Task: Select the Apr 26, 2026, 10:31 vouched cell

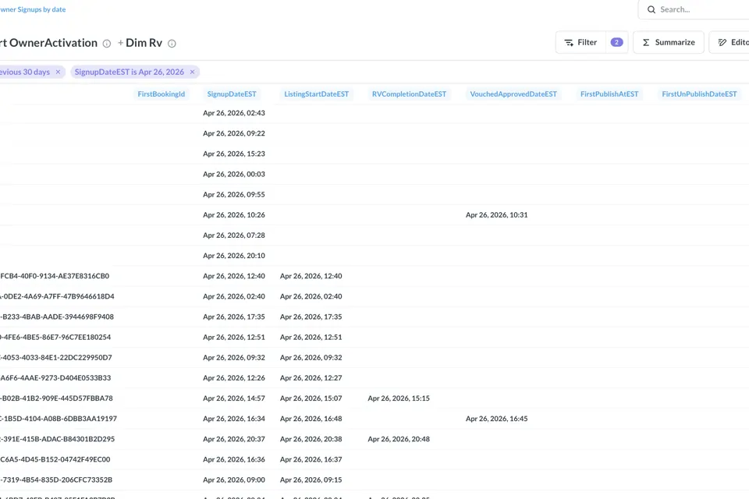Action: pos(497,215)
